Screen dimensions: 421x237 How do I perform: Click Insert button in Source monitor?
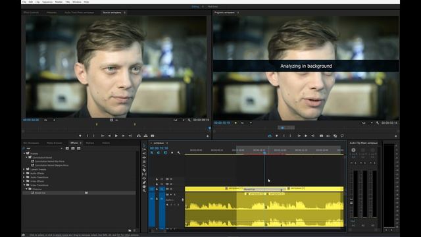[139, 136]
